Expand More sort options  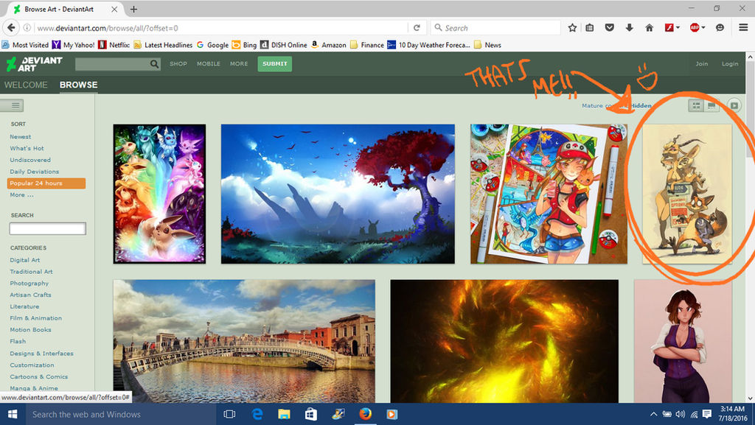point(21,194)
